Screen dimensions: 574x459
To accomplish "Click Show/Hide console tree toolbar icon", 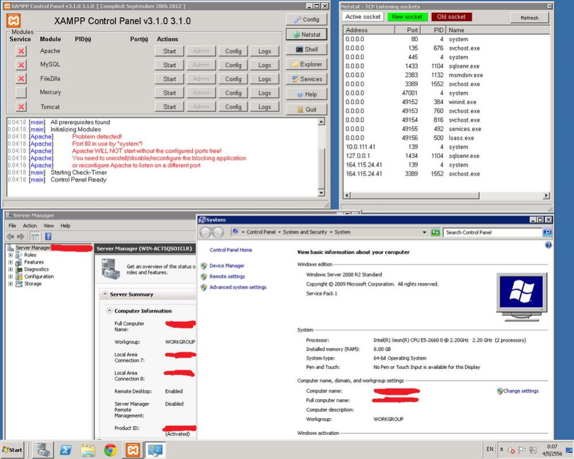I will pos(35,236).
